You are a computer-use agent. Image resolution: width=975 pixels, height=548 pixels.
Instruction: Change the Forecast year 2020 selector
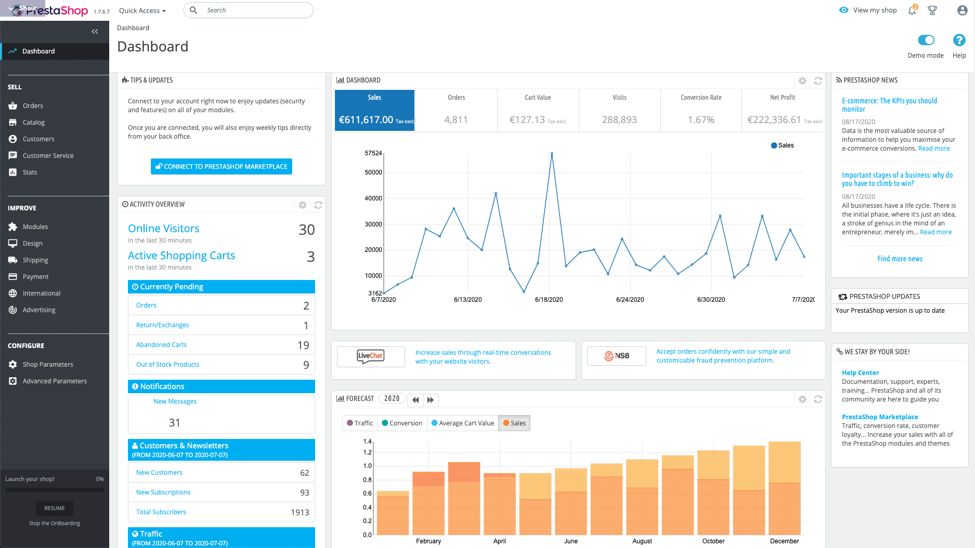392,398
